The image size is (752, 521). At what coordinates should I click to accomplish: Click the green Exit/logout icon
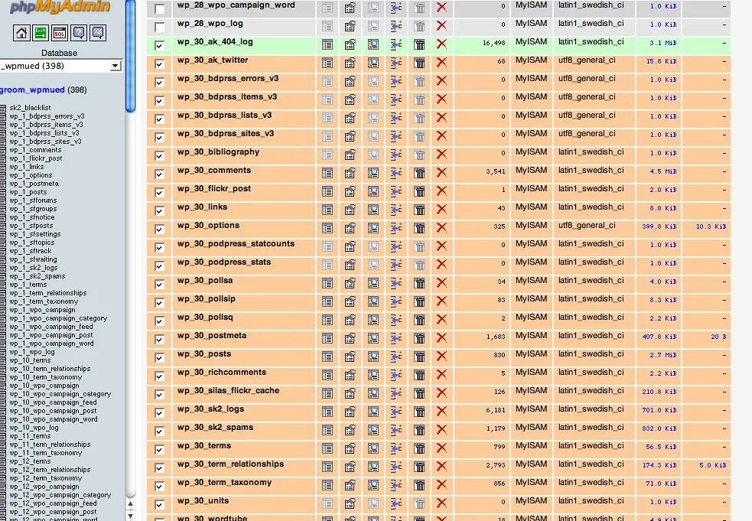41,33
